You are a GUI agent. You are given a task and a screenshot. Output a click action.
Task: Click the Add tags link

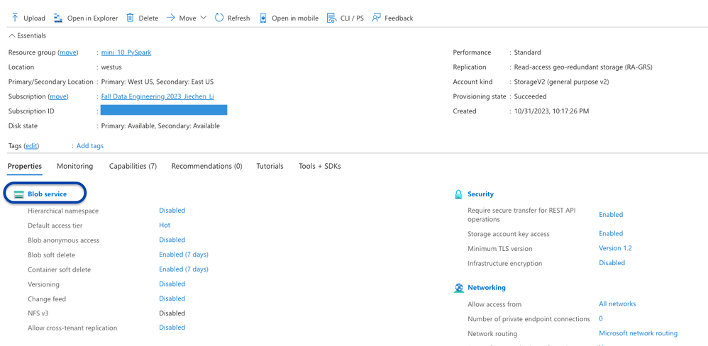tap(90, 146)
